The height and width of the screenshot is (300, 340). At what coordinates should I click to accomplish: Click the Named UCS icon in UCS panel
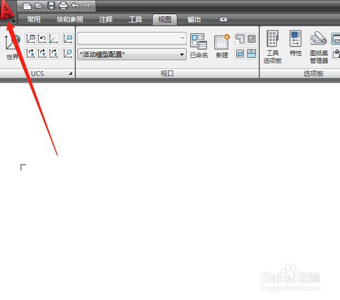click(31, 39)
